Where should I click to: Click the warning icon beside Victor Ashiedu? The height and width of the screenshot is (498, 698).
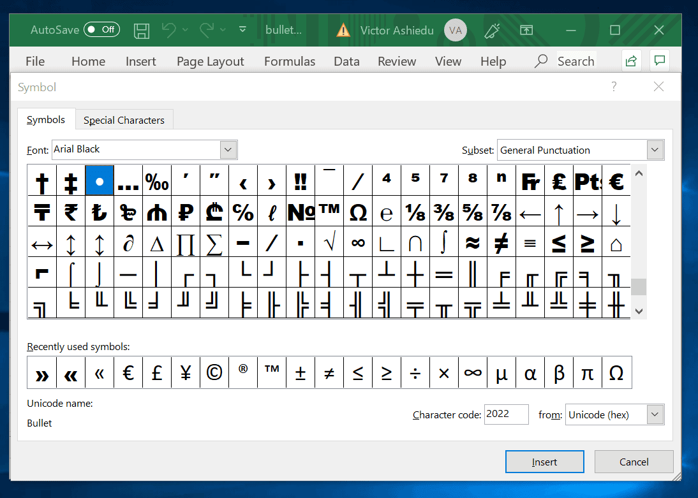coord(343,29)
